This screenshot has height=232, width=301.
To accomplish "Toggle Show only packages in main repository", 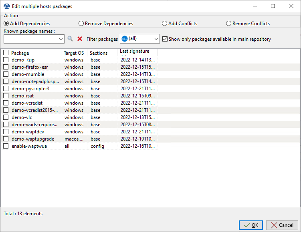I will [x=165, y=39].
